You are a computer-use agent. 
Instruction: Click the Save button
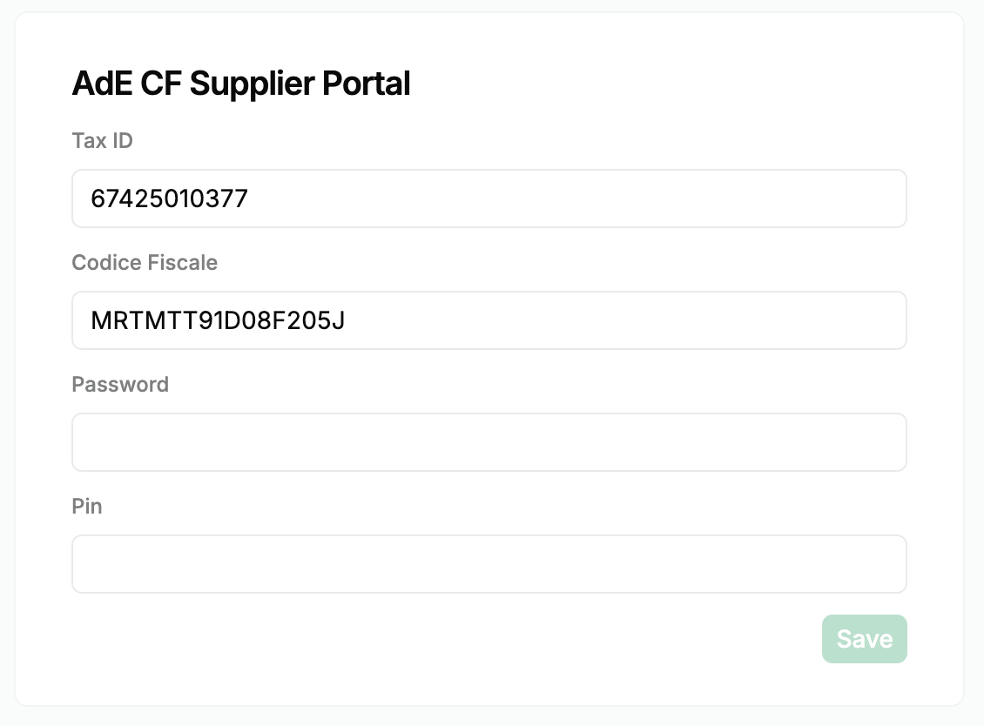tap(864, 639)
